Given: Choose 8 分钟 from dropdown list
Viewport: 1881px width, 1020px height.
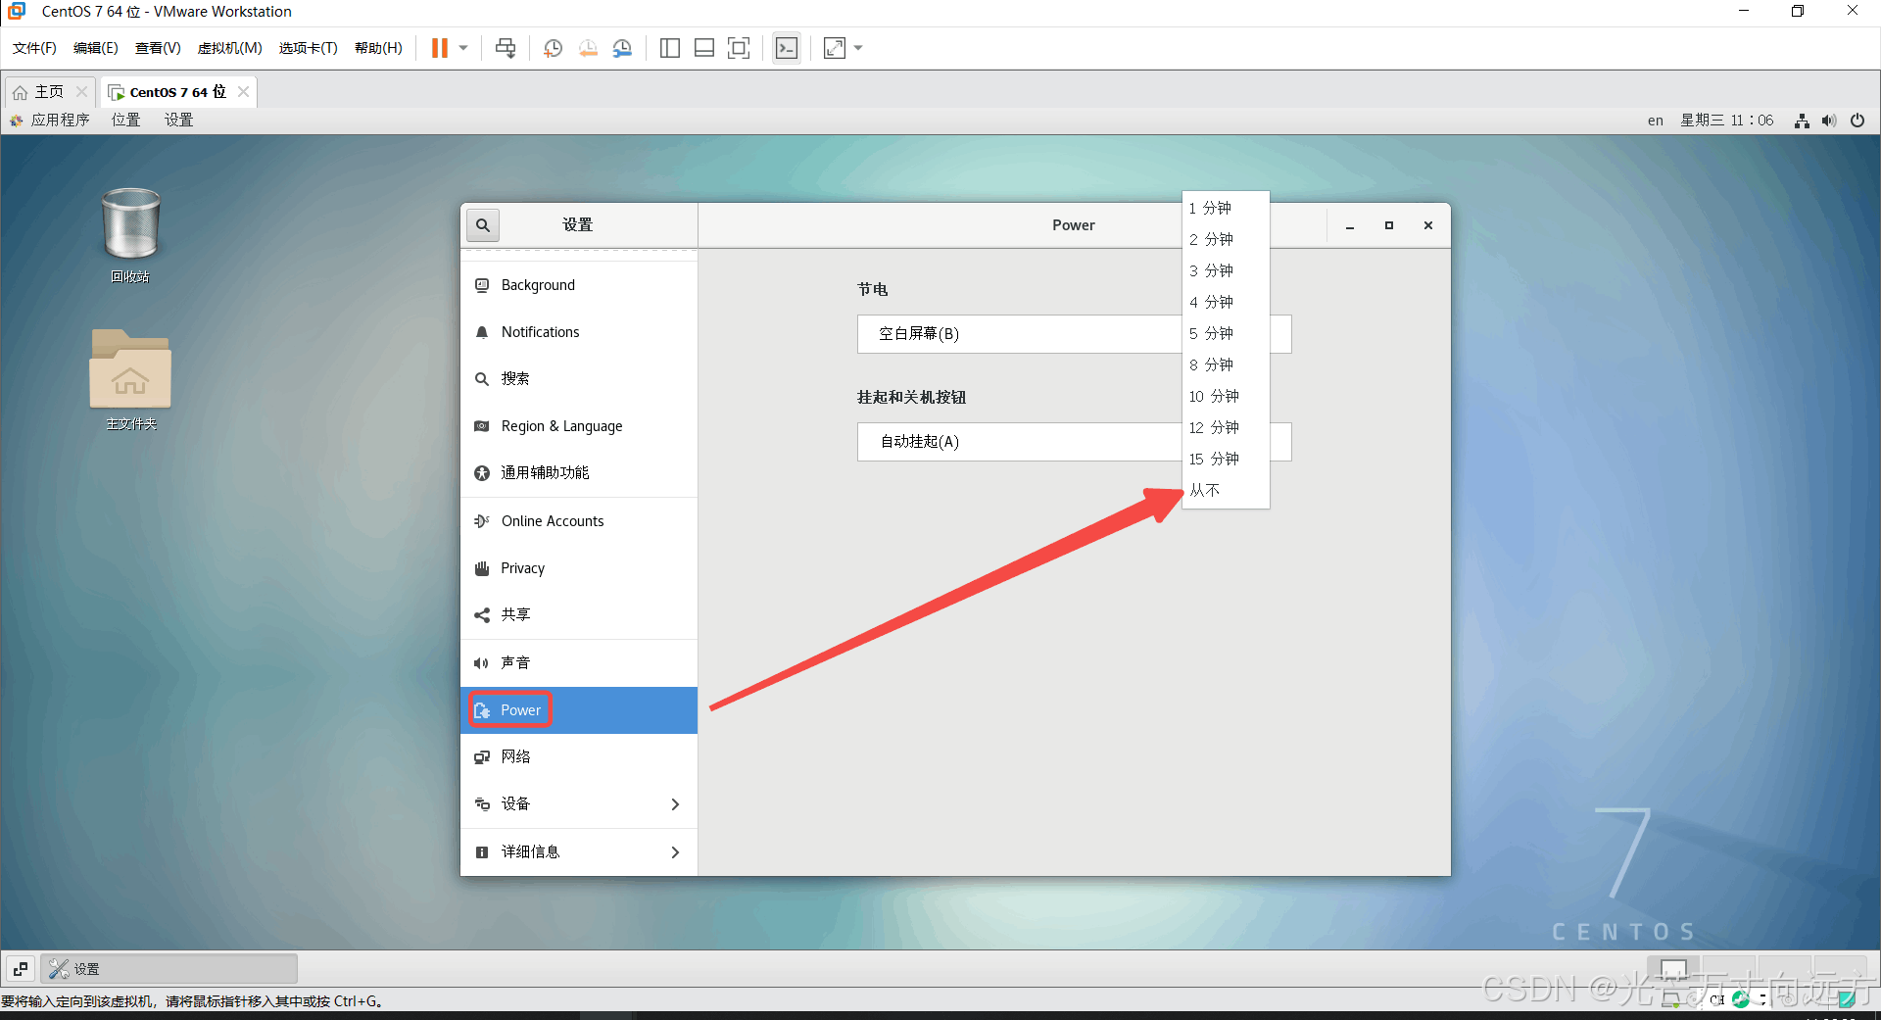Looking at the screenshot, I should click(x=1226, y=364).
